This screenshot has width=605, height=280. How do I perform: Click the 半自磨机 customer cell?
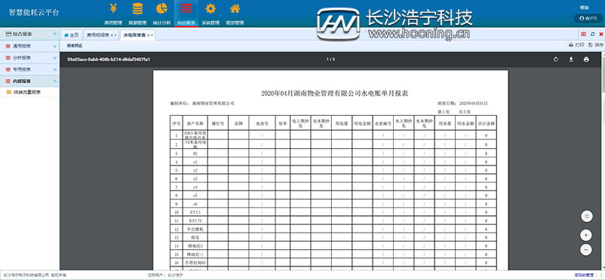tap(195, 229)
